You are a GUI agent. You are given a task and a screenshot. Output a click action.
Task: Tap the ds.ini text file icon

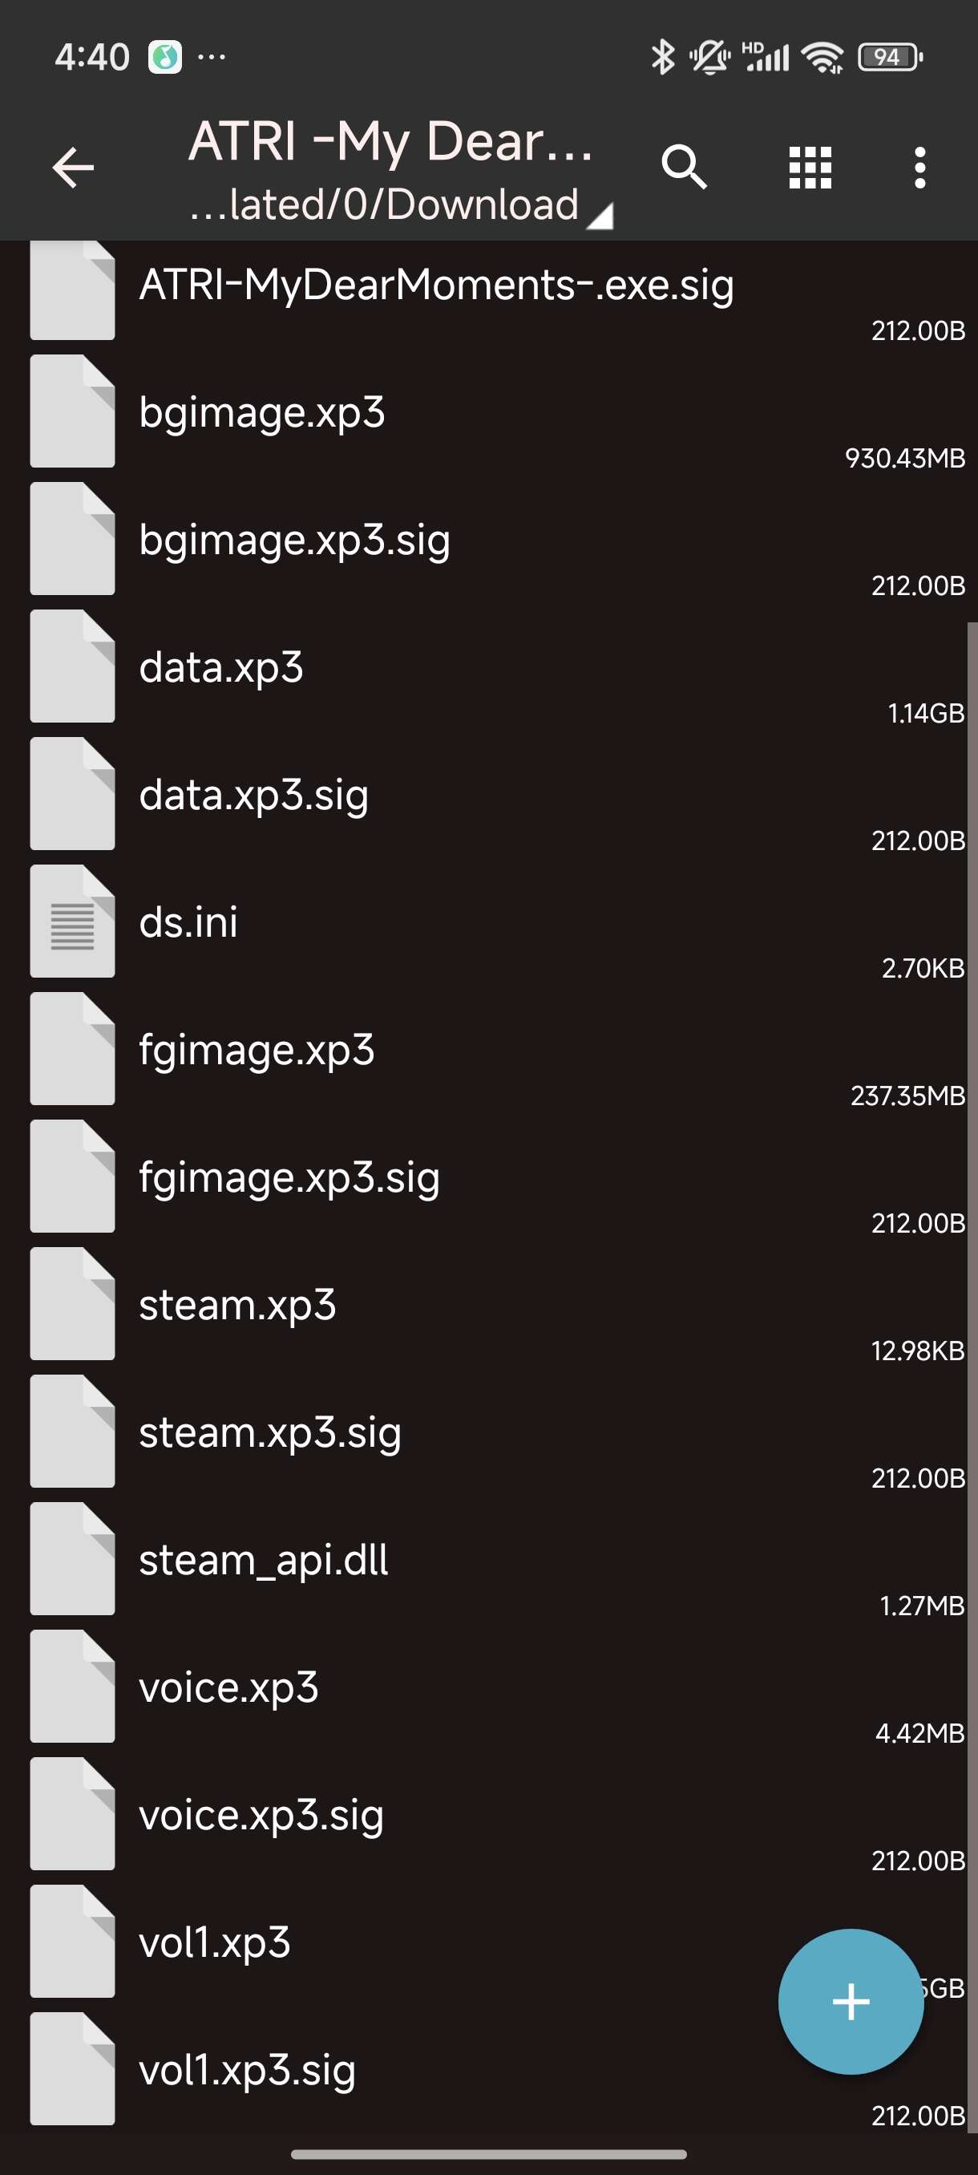click(x=73, y=921)
